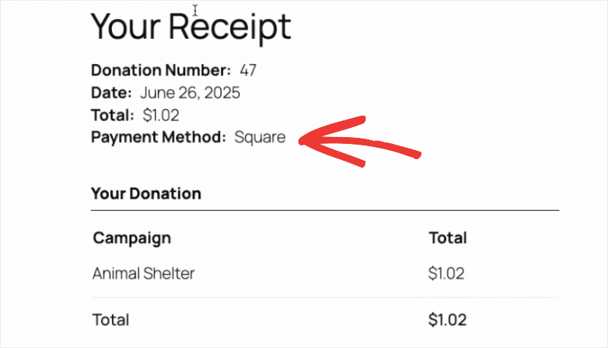The height and width of the screenshot is (348, 608).
Task: Click the Payment Method label
Action: pyautogui.click(x=158, y=137)
